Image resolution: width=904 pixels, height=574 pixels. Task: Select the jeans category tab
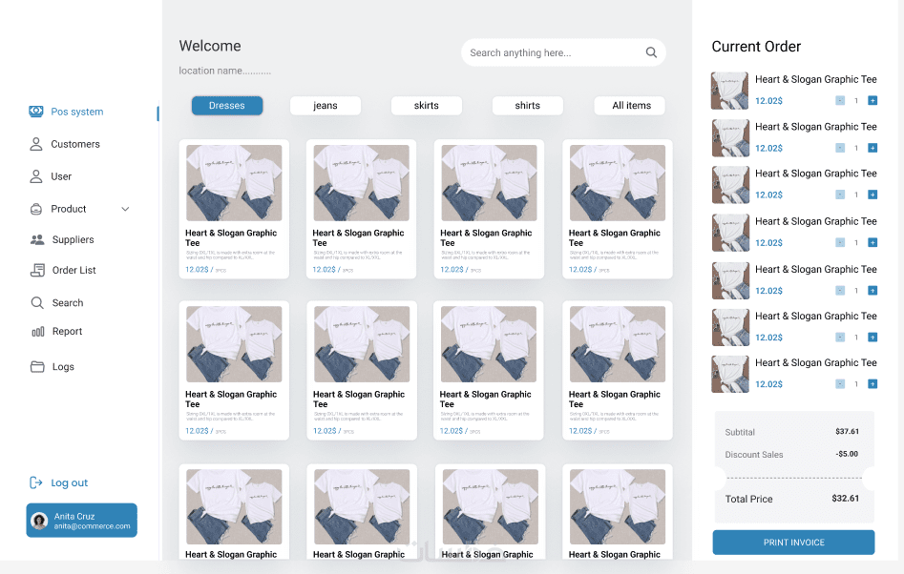click(x=326, y=105)
